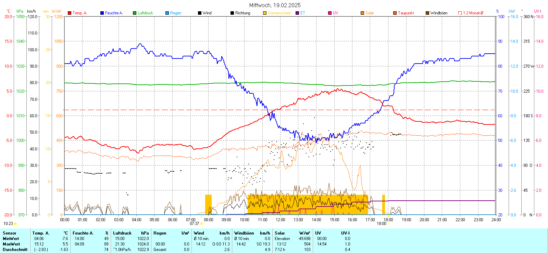This screenshot has height=253, width=548.
Task: Click the purple ET legend square
Action: 297,13
